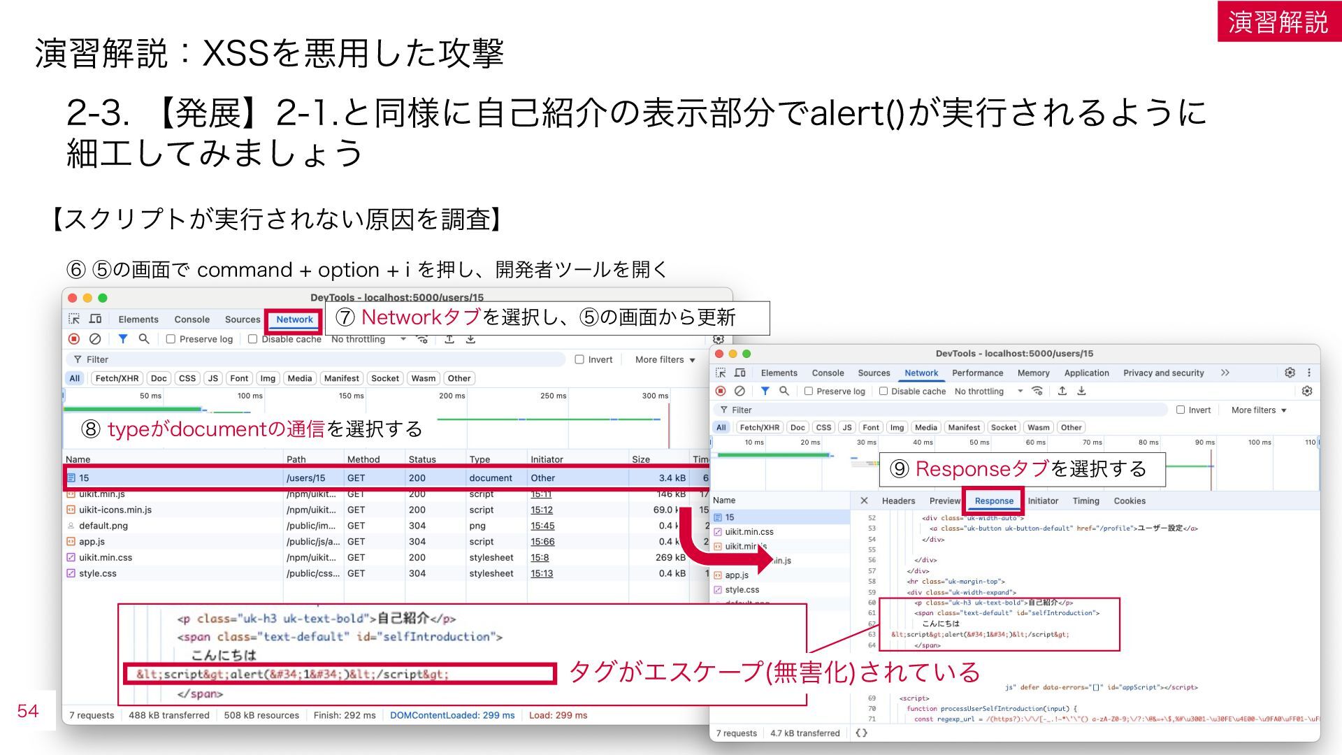Click import HAR upload icon in left DevTools window
The width and height of the screenshot is (1342, 755).
tap(449, 339)
